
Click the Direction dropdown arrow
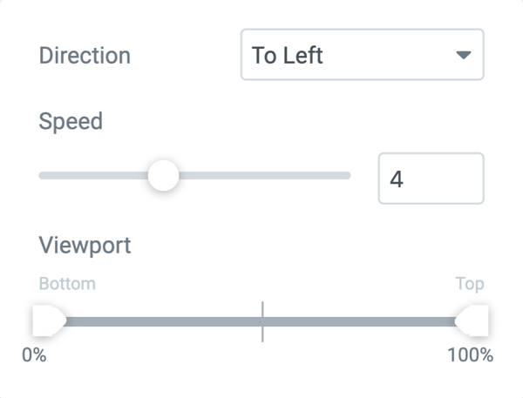[x=464, y=55]
